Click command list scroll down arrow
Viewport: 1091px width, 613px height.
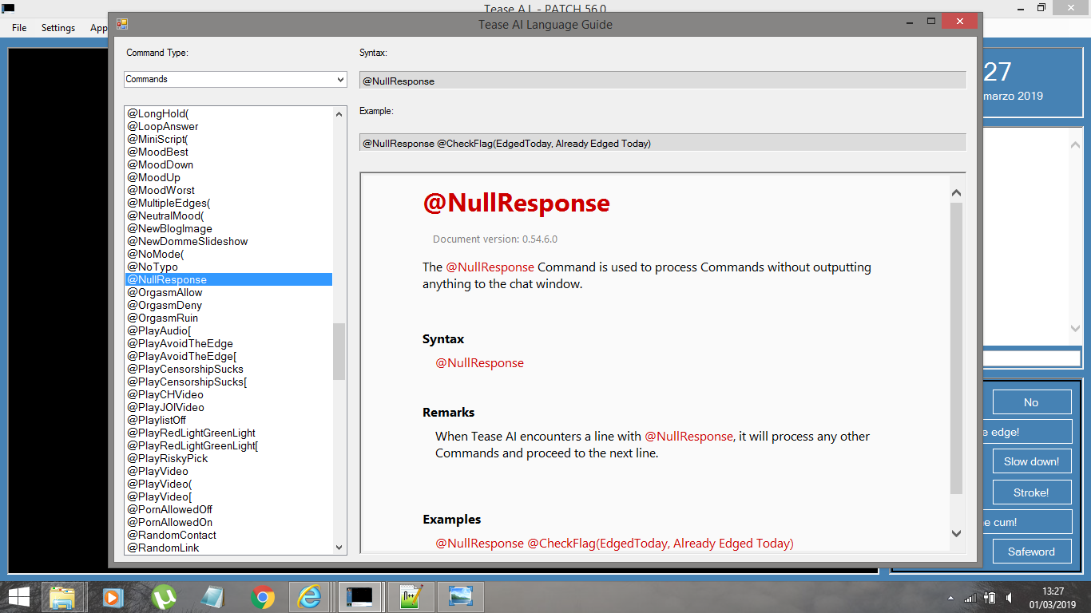tap(339, 548)
